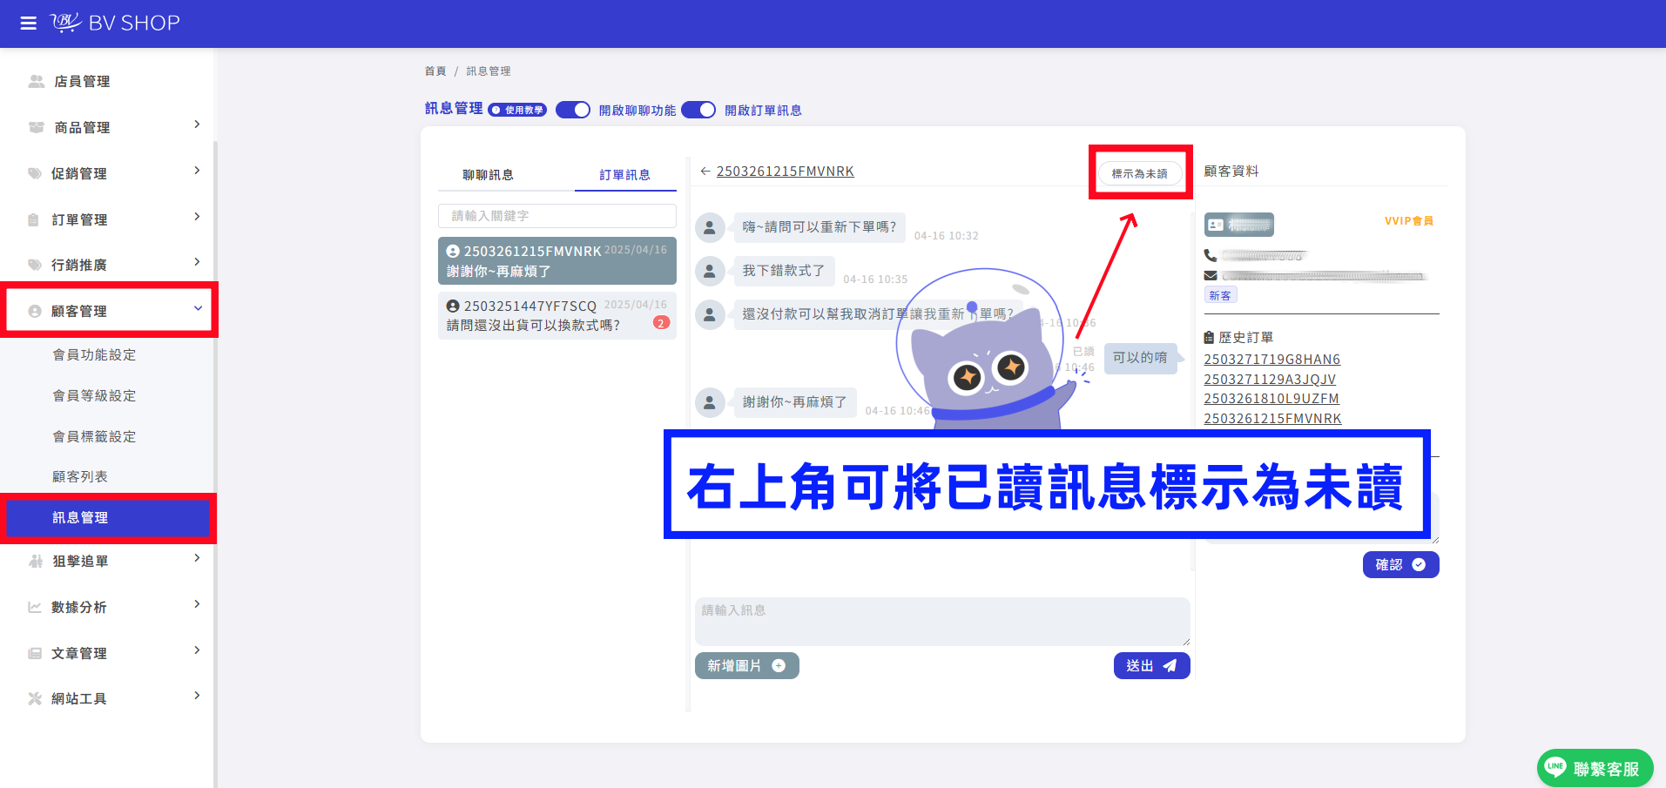1666x788 pixels.
Task: Click the 訂單管理 clipboard icon in sidebar
Action: pyautogui.click(x=33, y=219)
